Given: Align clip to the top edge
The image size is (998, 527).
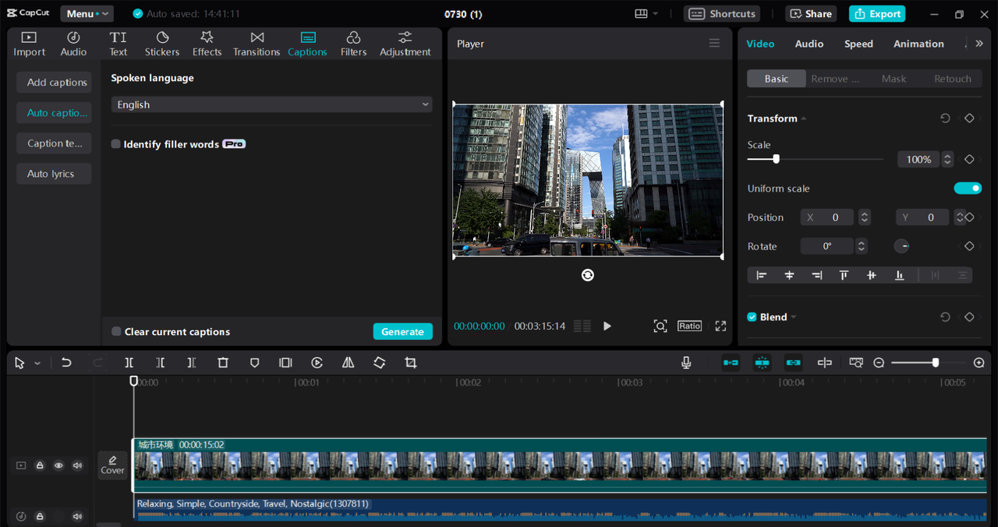Looking at the screenshot, I should pyautogui.click(x=844, y=275).
